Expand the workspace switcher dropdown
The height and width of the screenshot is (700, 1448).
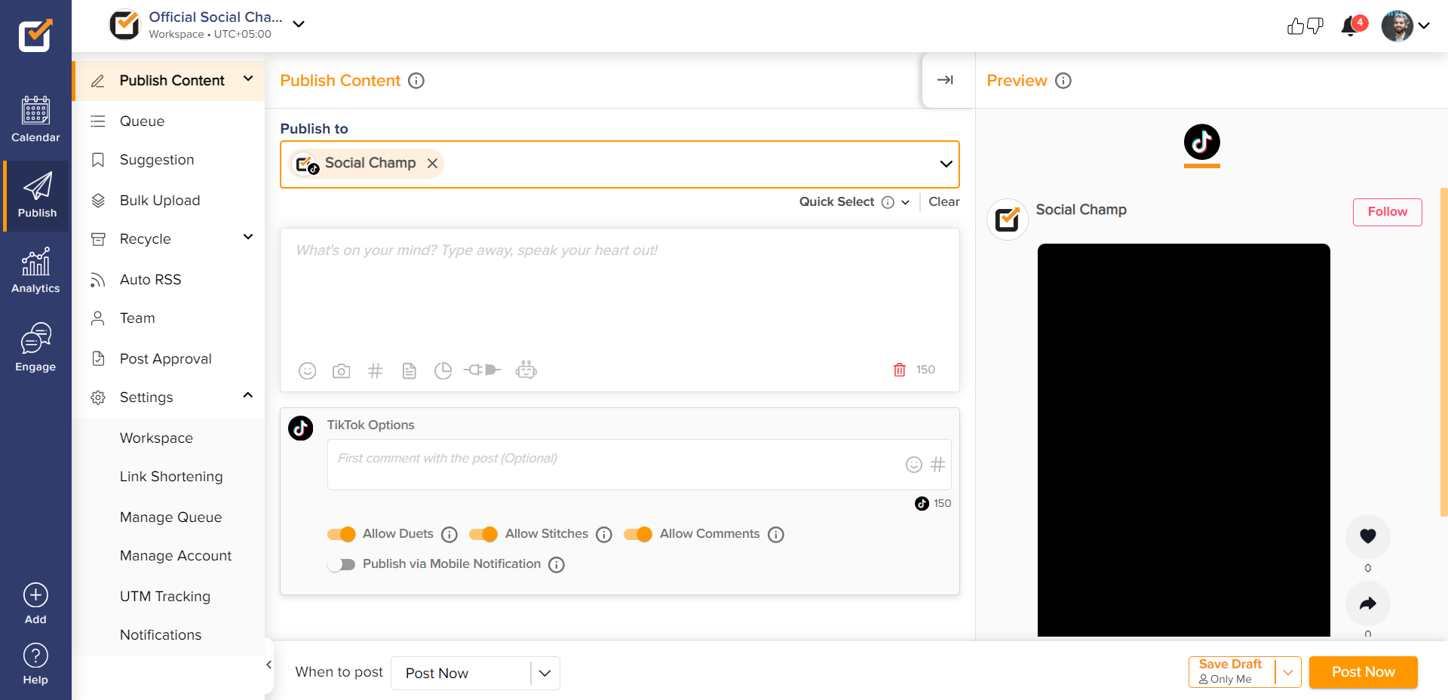click(299, 24)
